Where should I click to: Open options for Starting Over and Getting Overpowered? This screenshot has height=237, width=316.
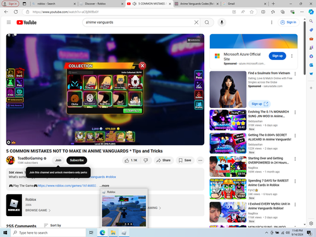click(295, 159)
